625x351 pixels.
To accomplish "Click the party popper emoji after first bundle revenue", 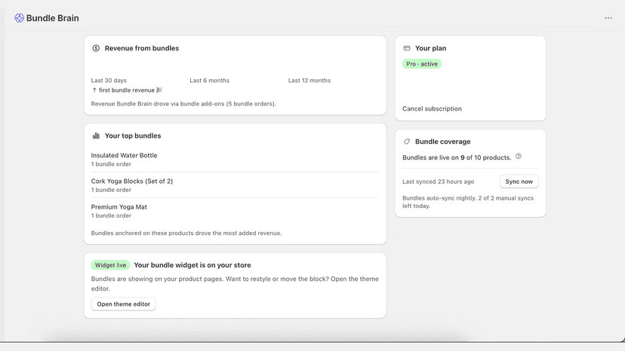I will [x=159, y=90].
